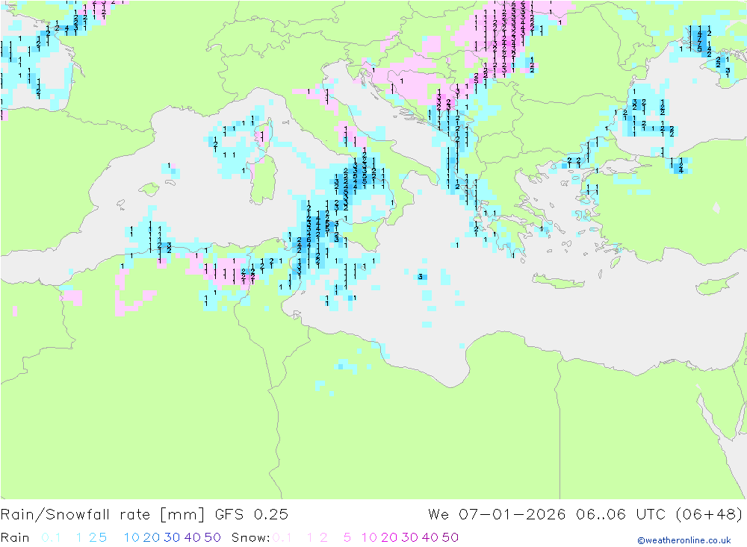Click the Snow legend value 5
Image resolution: width=747 pixels, height=547 pixels.
347,537
